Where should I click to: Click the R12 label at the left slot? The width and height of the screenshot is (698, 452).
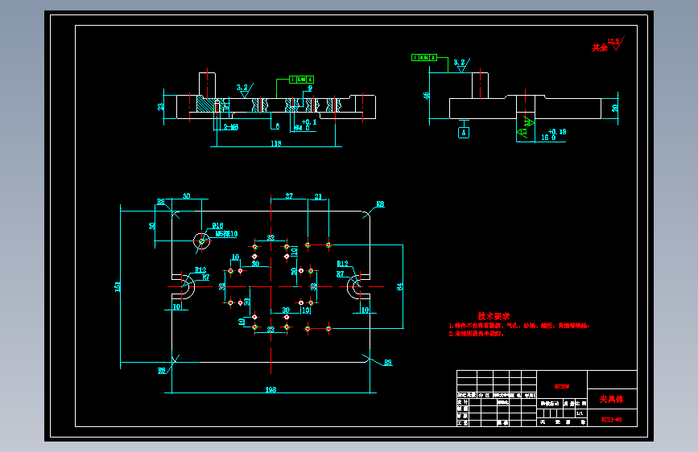point(200,270)
